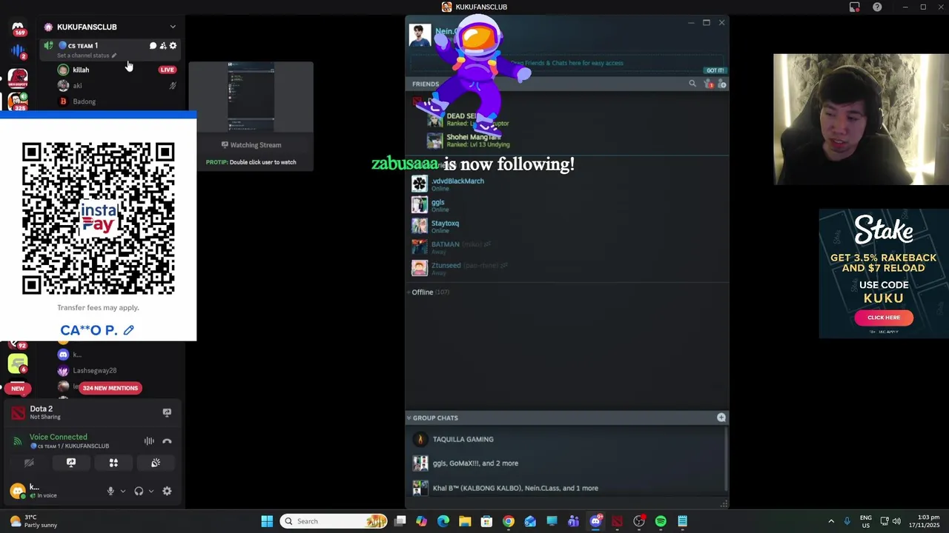Open Spotify from the taskbar
This screenshot has height=533, width=949.
pyautogui.click(x=661, y=521)
